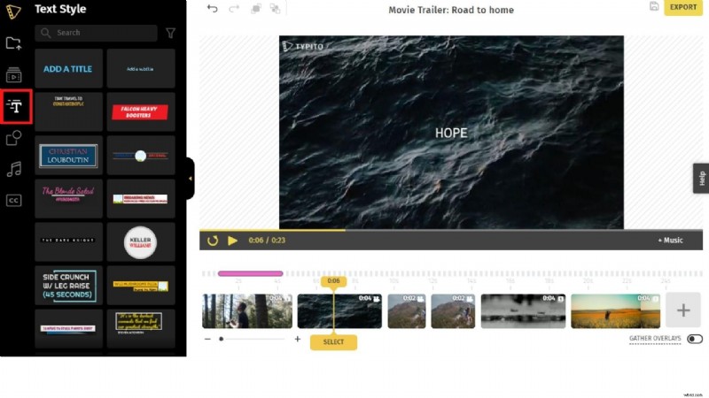Play the video preview
This screenshot has width=709, height=398.
pyautogui.click(x=232, y=241)
